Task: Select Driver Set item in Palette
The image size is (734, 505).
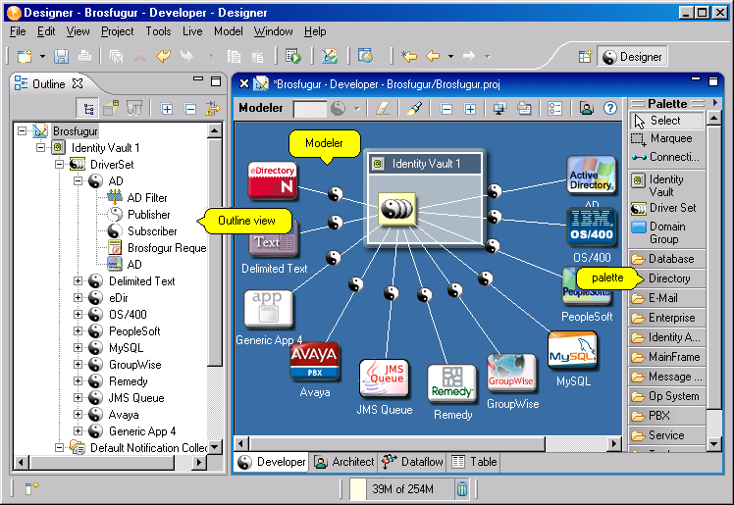Action: 666,208
